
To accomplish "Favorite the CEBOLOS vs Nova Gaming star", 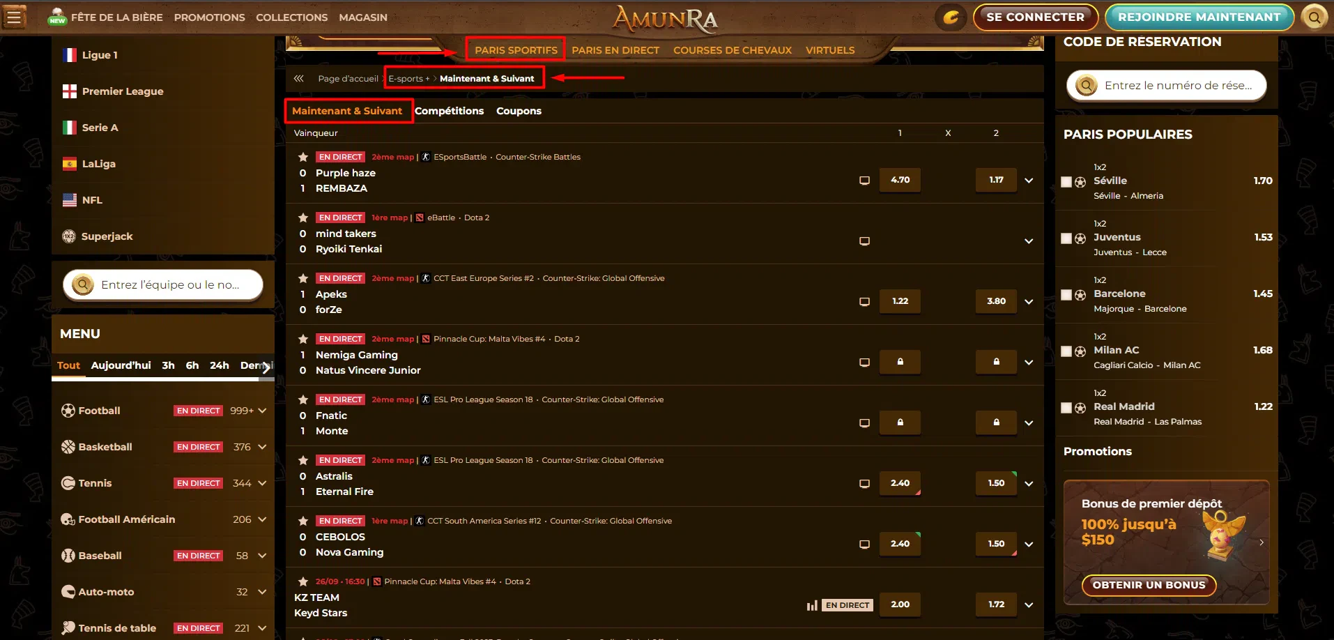I will tap(303, 521).
